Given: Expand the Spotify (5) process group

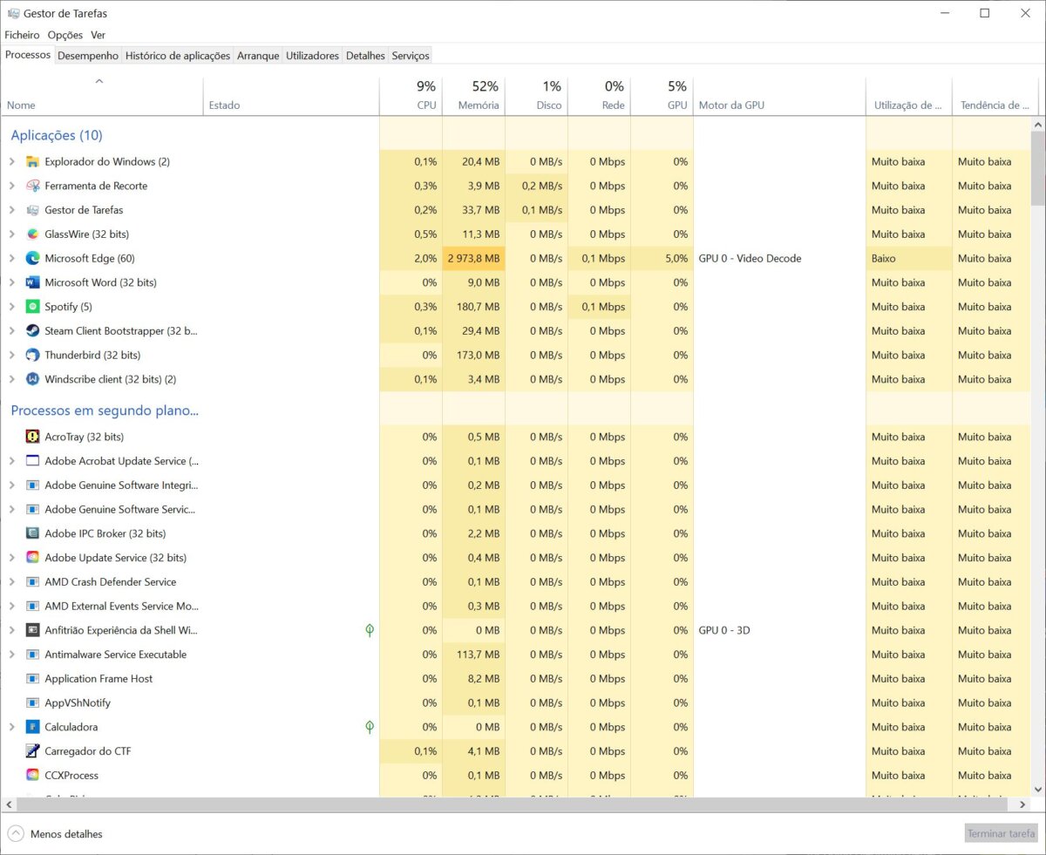Looking at the screenshot, I should click(12, 307).
